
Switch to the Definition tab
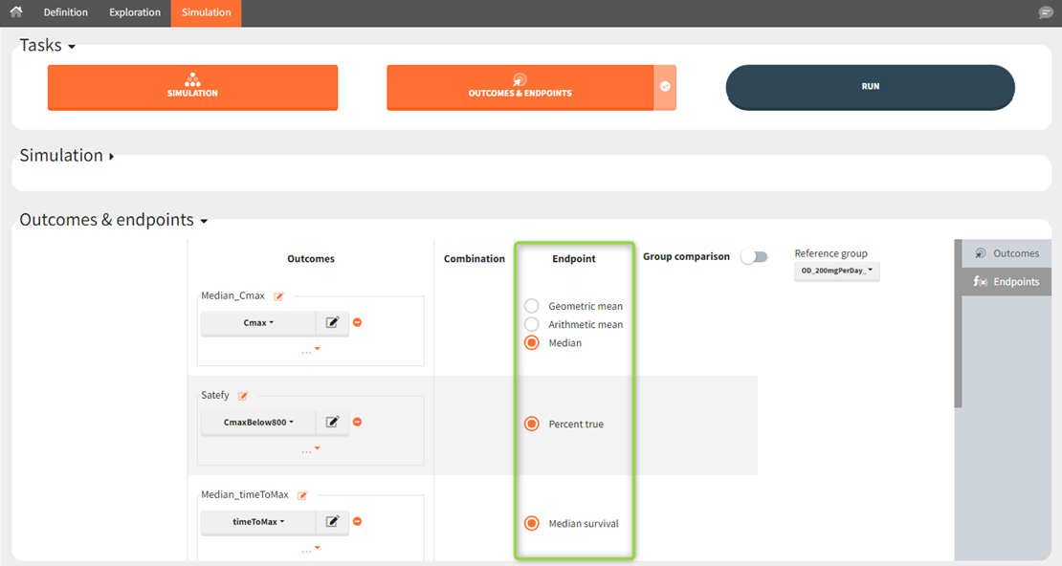pos(65,12)
